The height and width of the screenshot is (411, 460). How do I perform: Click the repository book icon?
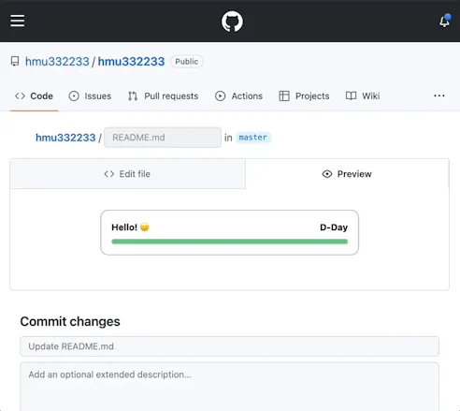[x=15, y=62]
